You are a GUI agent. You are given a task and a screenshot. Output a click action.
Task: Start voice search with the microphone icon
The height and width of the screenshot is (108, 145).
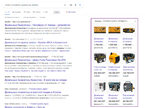click(75, 5)
